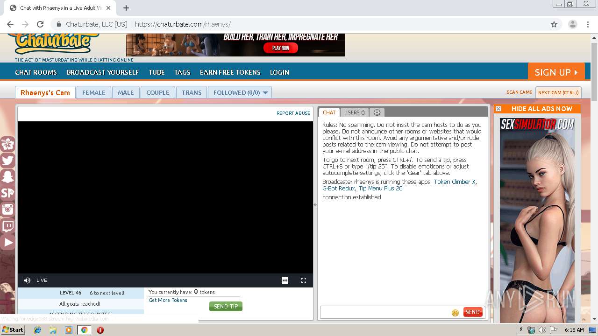This screenshot has width=598, height=336.
Task: Open the COUPLE cams tab
Action: pos(158,92)
